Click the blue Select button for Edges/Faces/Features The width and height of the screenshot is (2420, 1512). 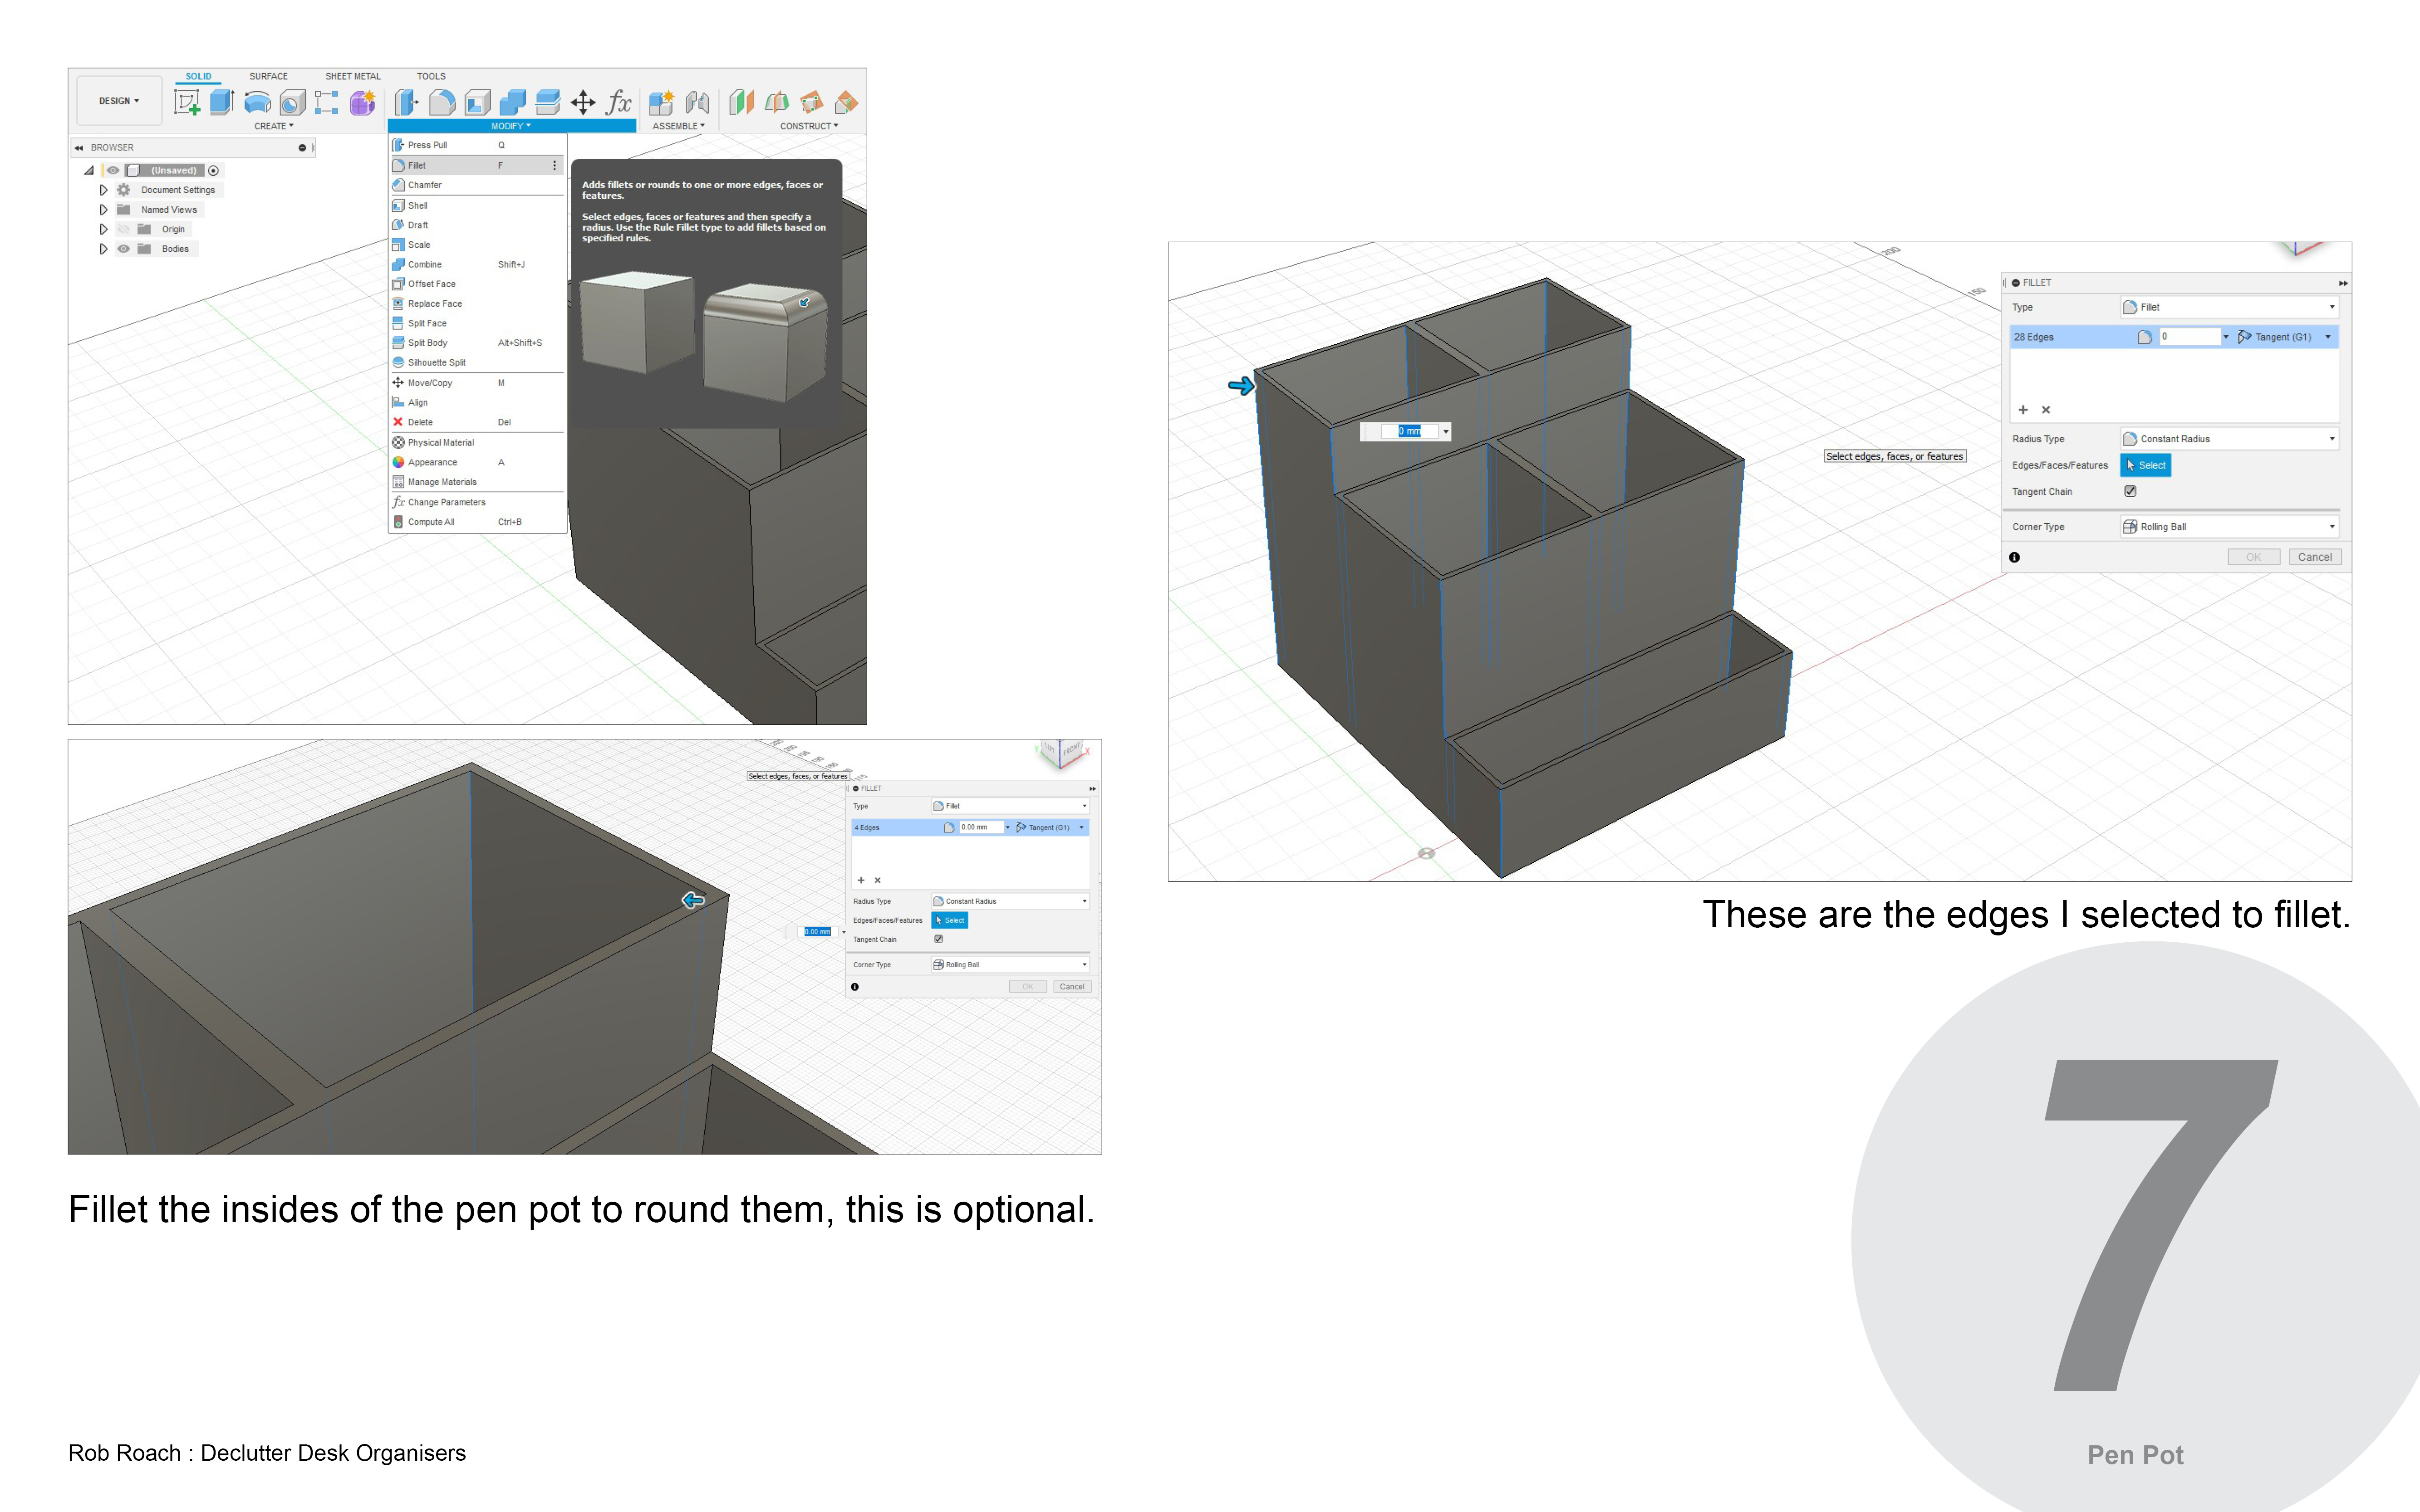point(2145,465)
